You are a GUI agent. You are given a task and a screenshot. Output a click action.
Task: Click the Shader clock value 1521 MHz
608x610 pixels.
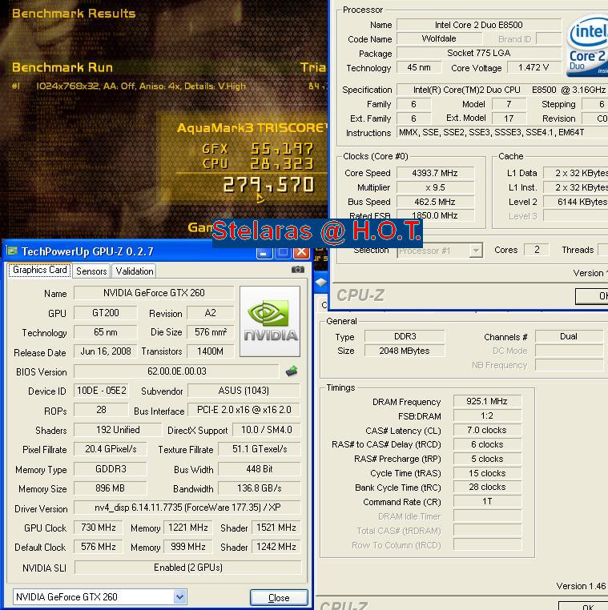276,528
